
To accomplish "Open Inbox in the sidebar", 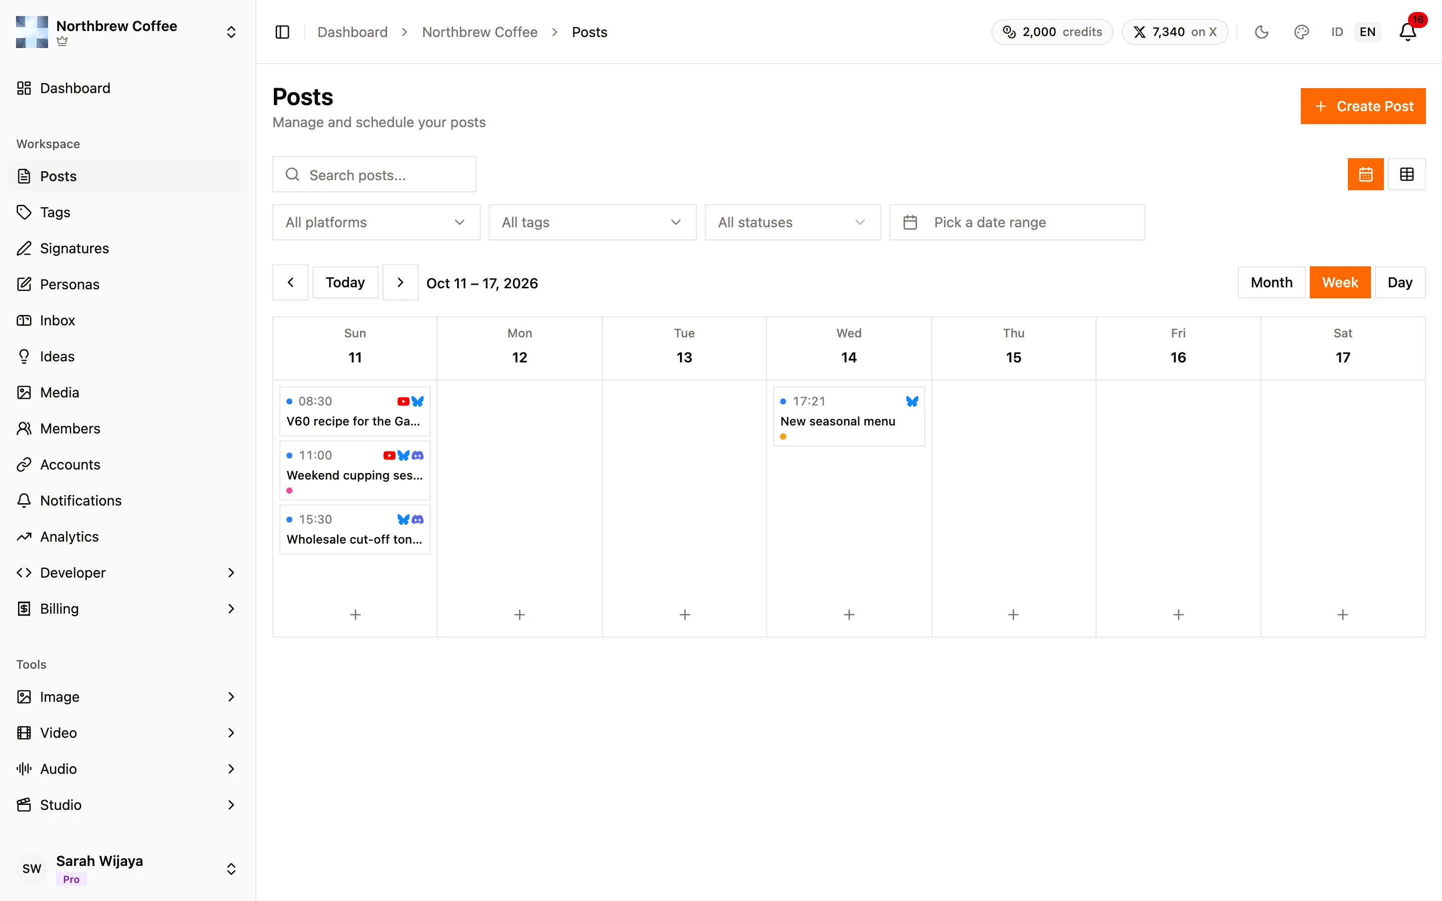I will pyautogui.click(x=128, y=320).
